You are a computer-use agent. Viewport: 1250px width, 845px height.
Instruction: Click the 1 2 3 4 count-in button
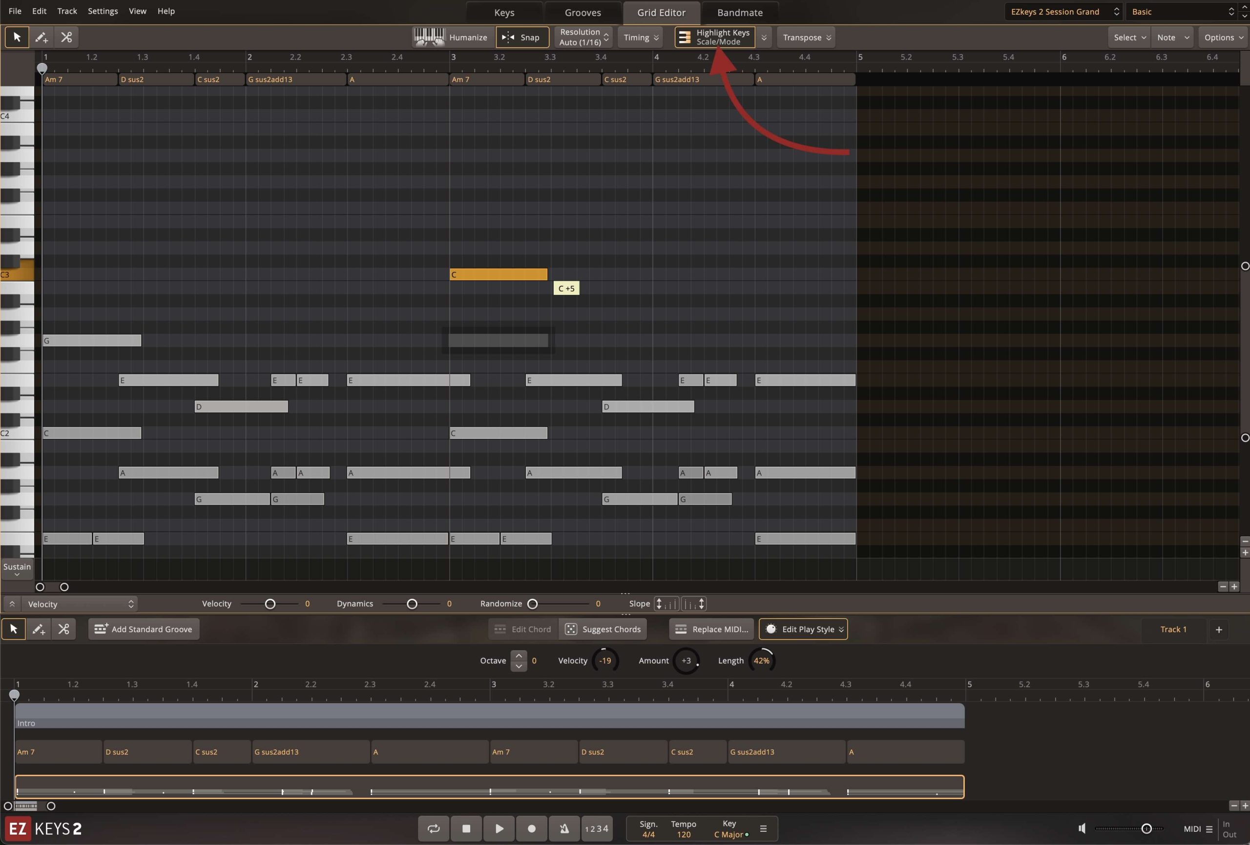(597, 828)
